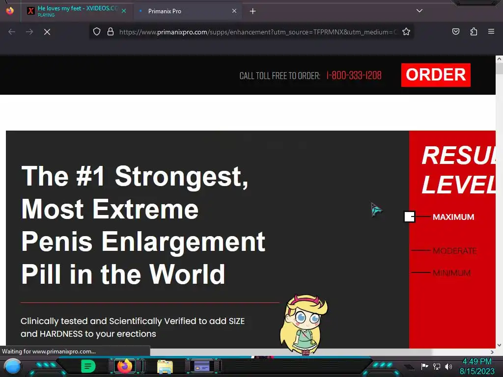Open the purple window app in taskbar

click(x=202, y=366)
